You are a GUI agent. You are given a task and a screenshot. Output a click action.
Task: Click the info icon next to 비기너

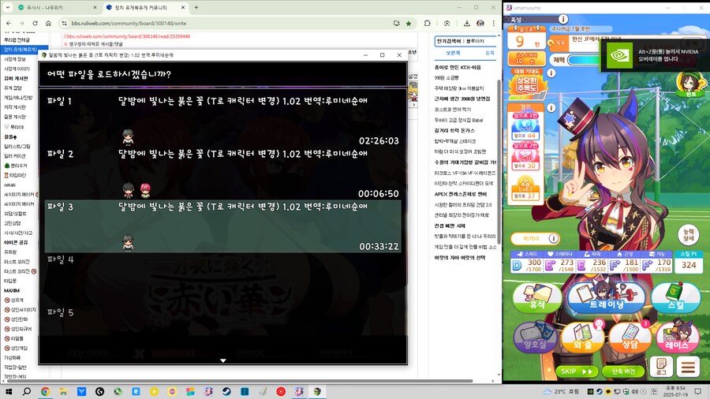point(553,238)
